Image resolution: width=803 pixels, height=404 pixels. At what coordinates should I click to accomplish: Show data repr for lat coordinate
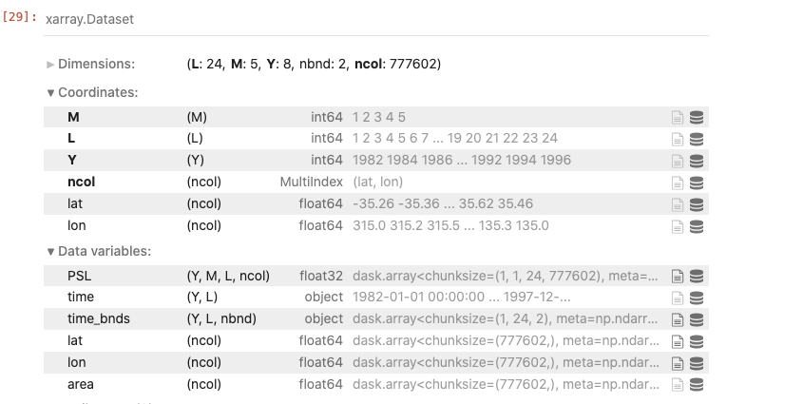coord(696,204)
